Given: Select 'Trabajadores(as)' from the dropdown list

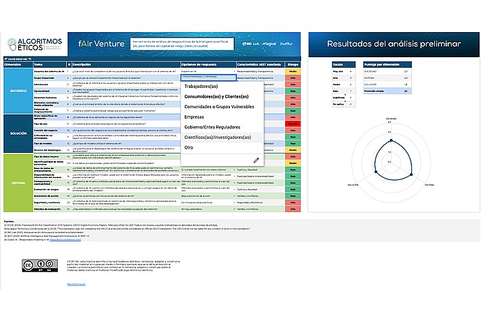Looking at the screenshot, I should [x=222, y=87].
